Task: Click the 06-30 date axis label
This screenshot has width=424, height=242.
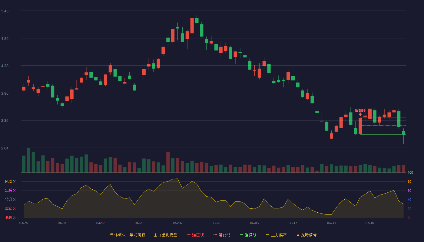Action: [x=331, y=223]
